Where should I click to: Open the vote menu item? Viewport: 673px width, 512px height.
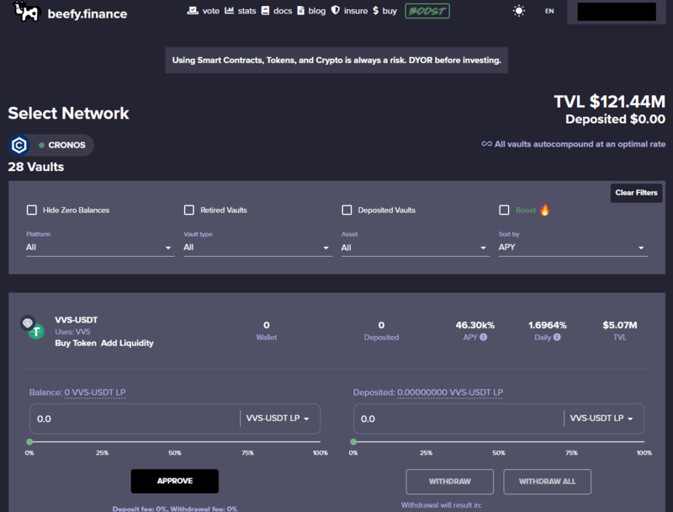click(211, 11)
